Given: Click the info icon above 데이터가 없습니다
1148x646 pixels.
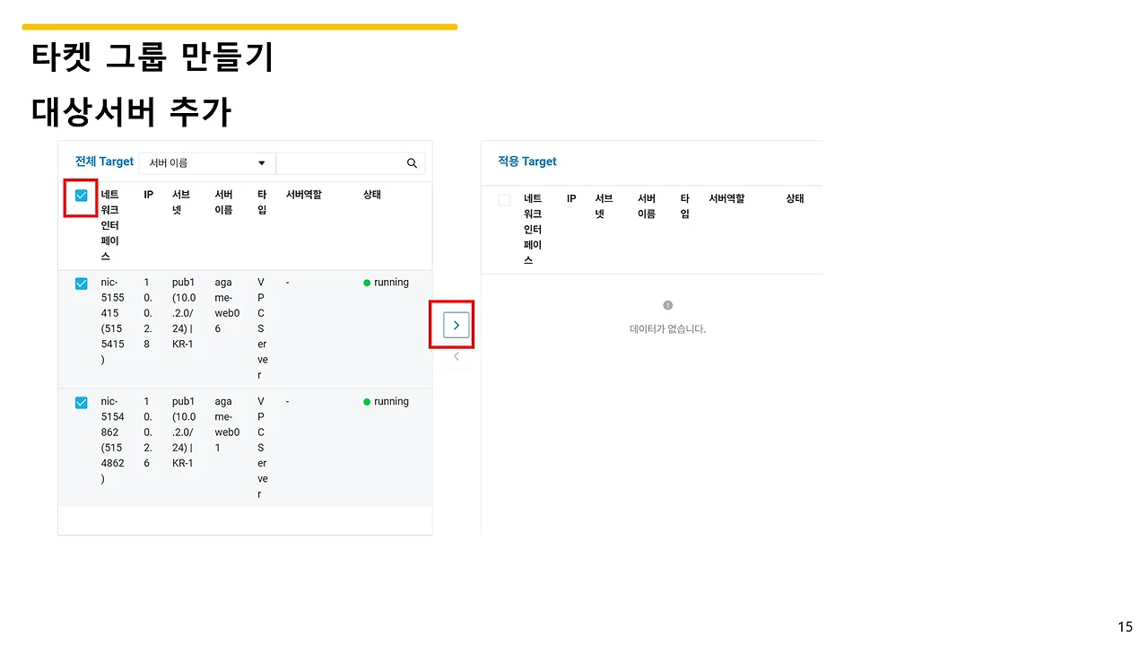Looking at the screenshot, I should (667, 305).
